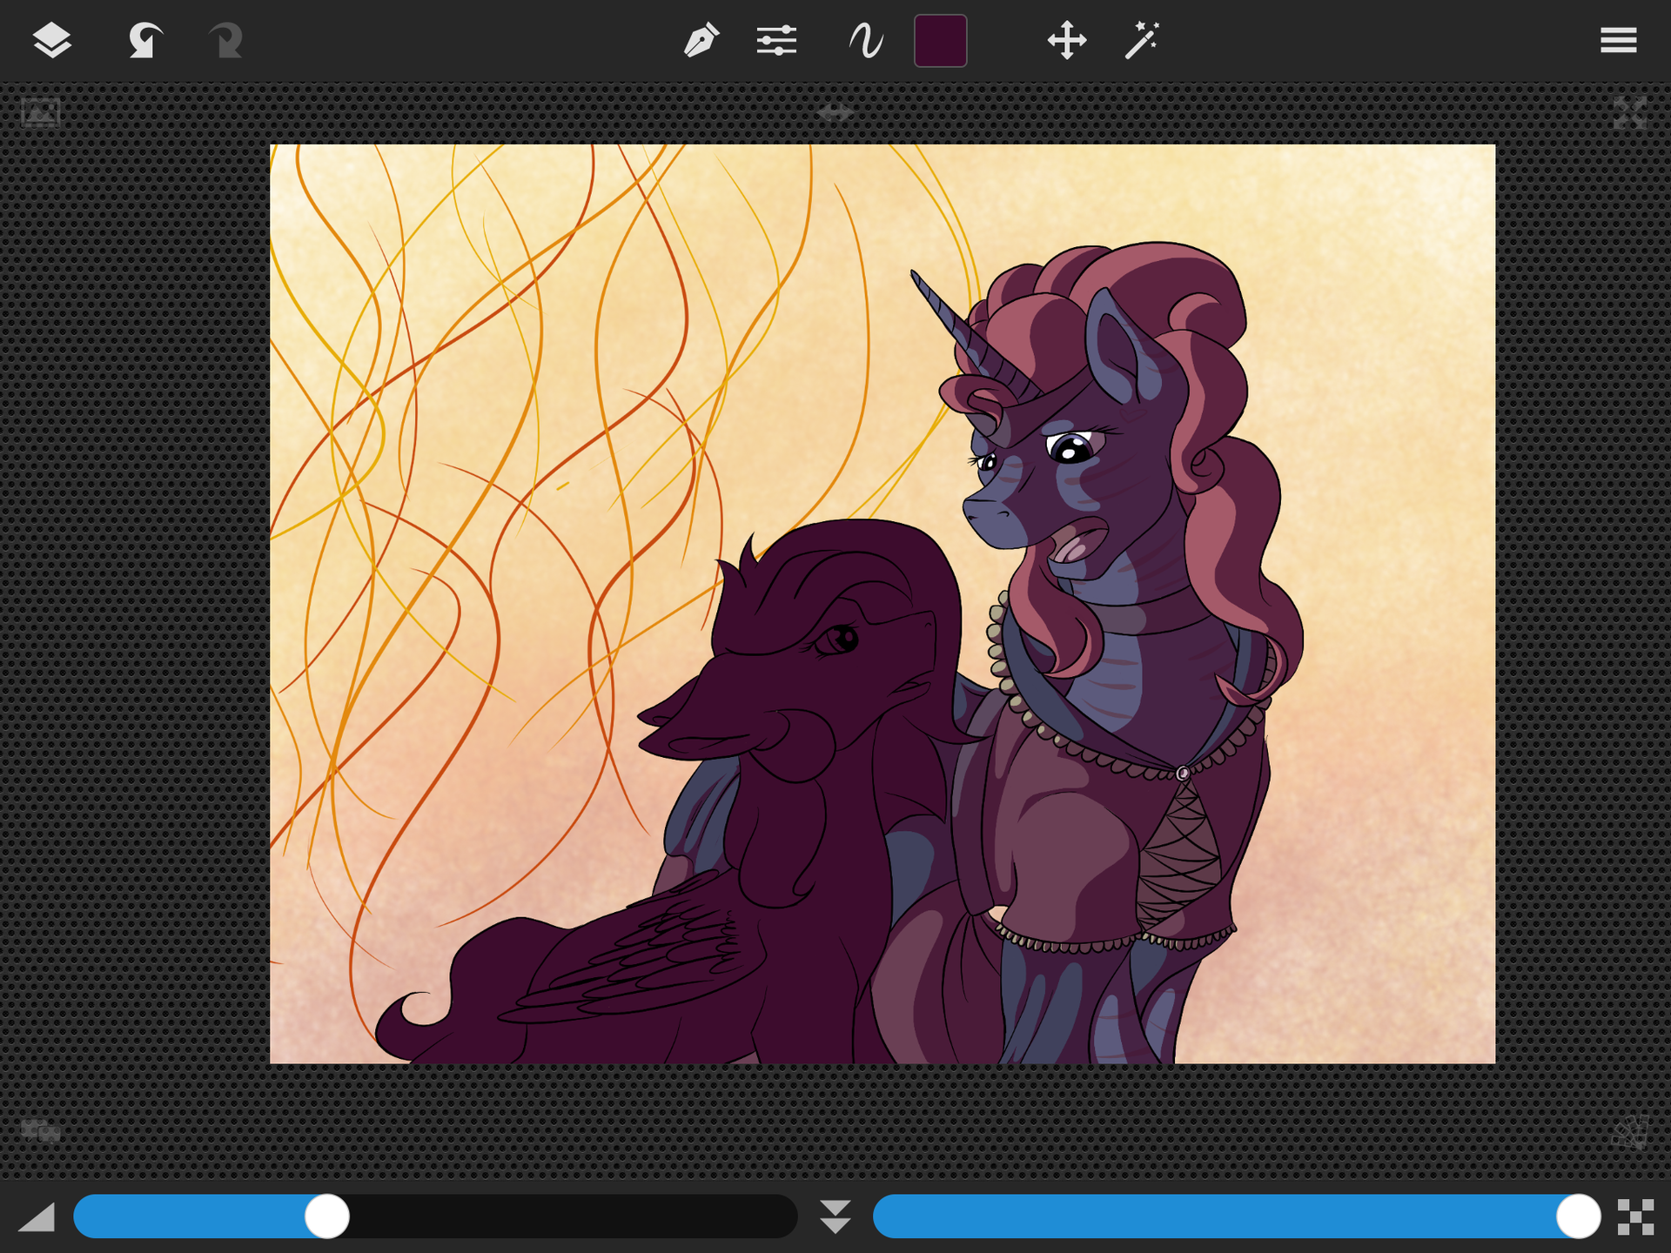The height and width of the screenshot is (1253, 1671).
Task: Select the pen brush tool
Action: 701,40
